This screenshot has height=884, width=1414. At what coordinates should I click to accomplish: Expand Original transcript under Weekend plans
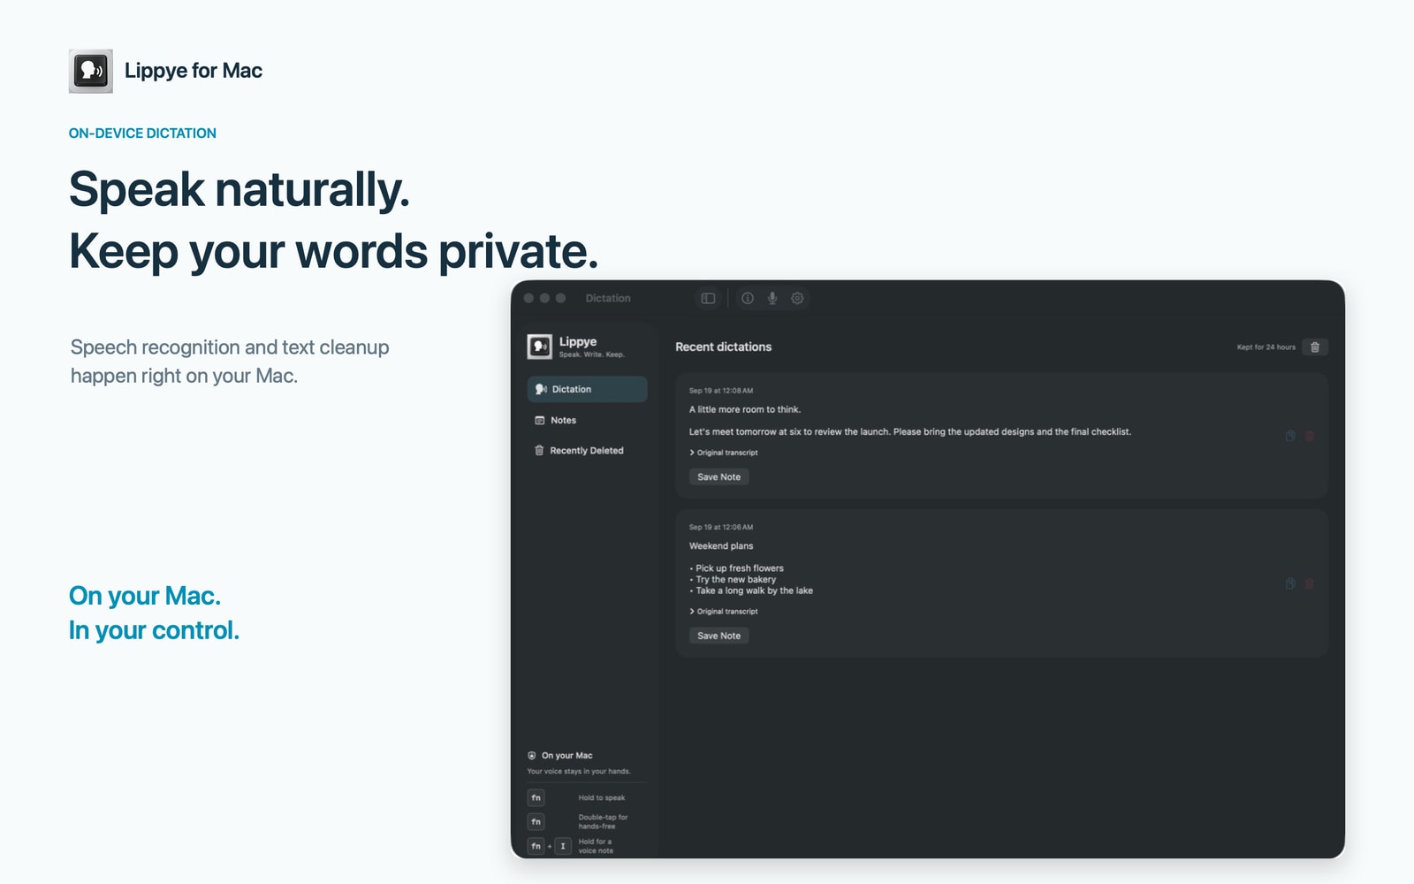click(724, 612)
